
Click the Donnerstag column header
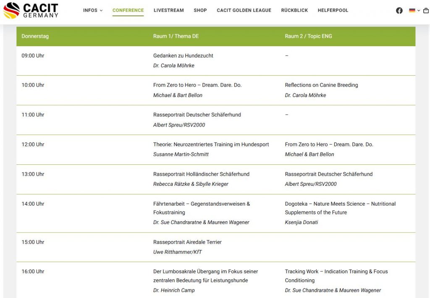pyautogui.click(x=35, y=36)
